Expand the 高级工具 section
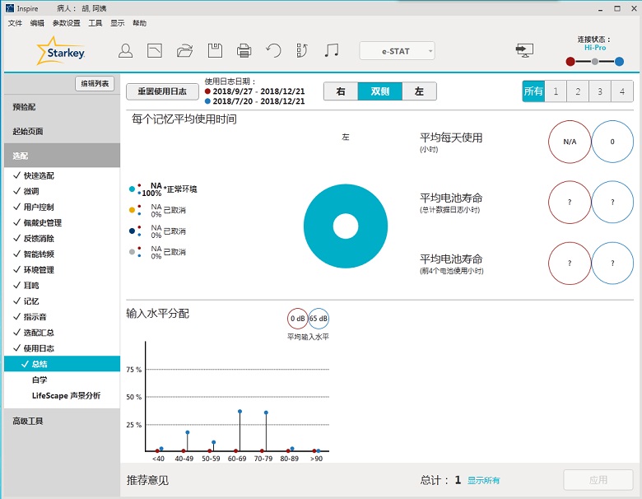 pos(27,421)
